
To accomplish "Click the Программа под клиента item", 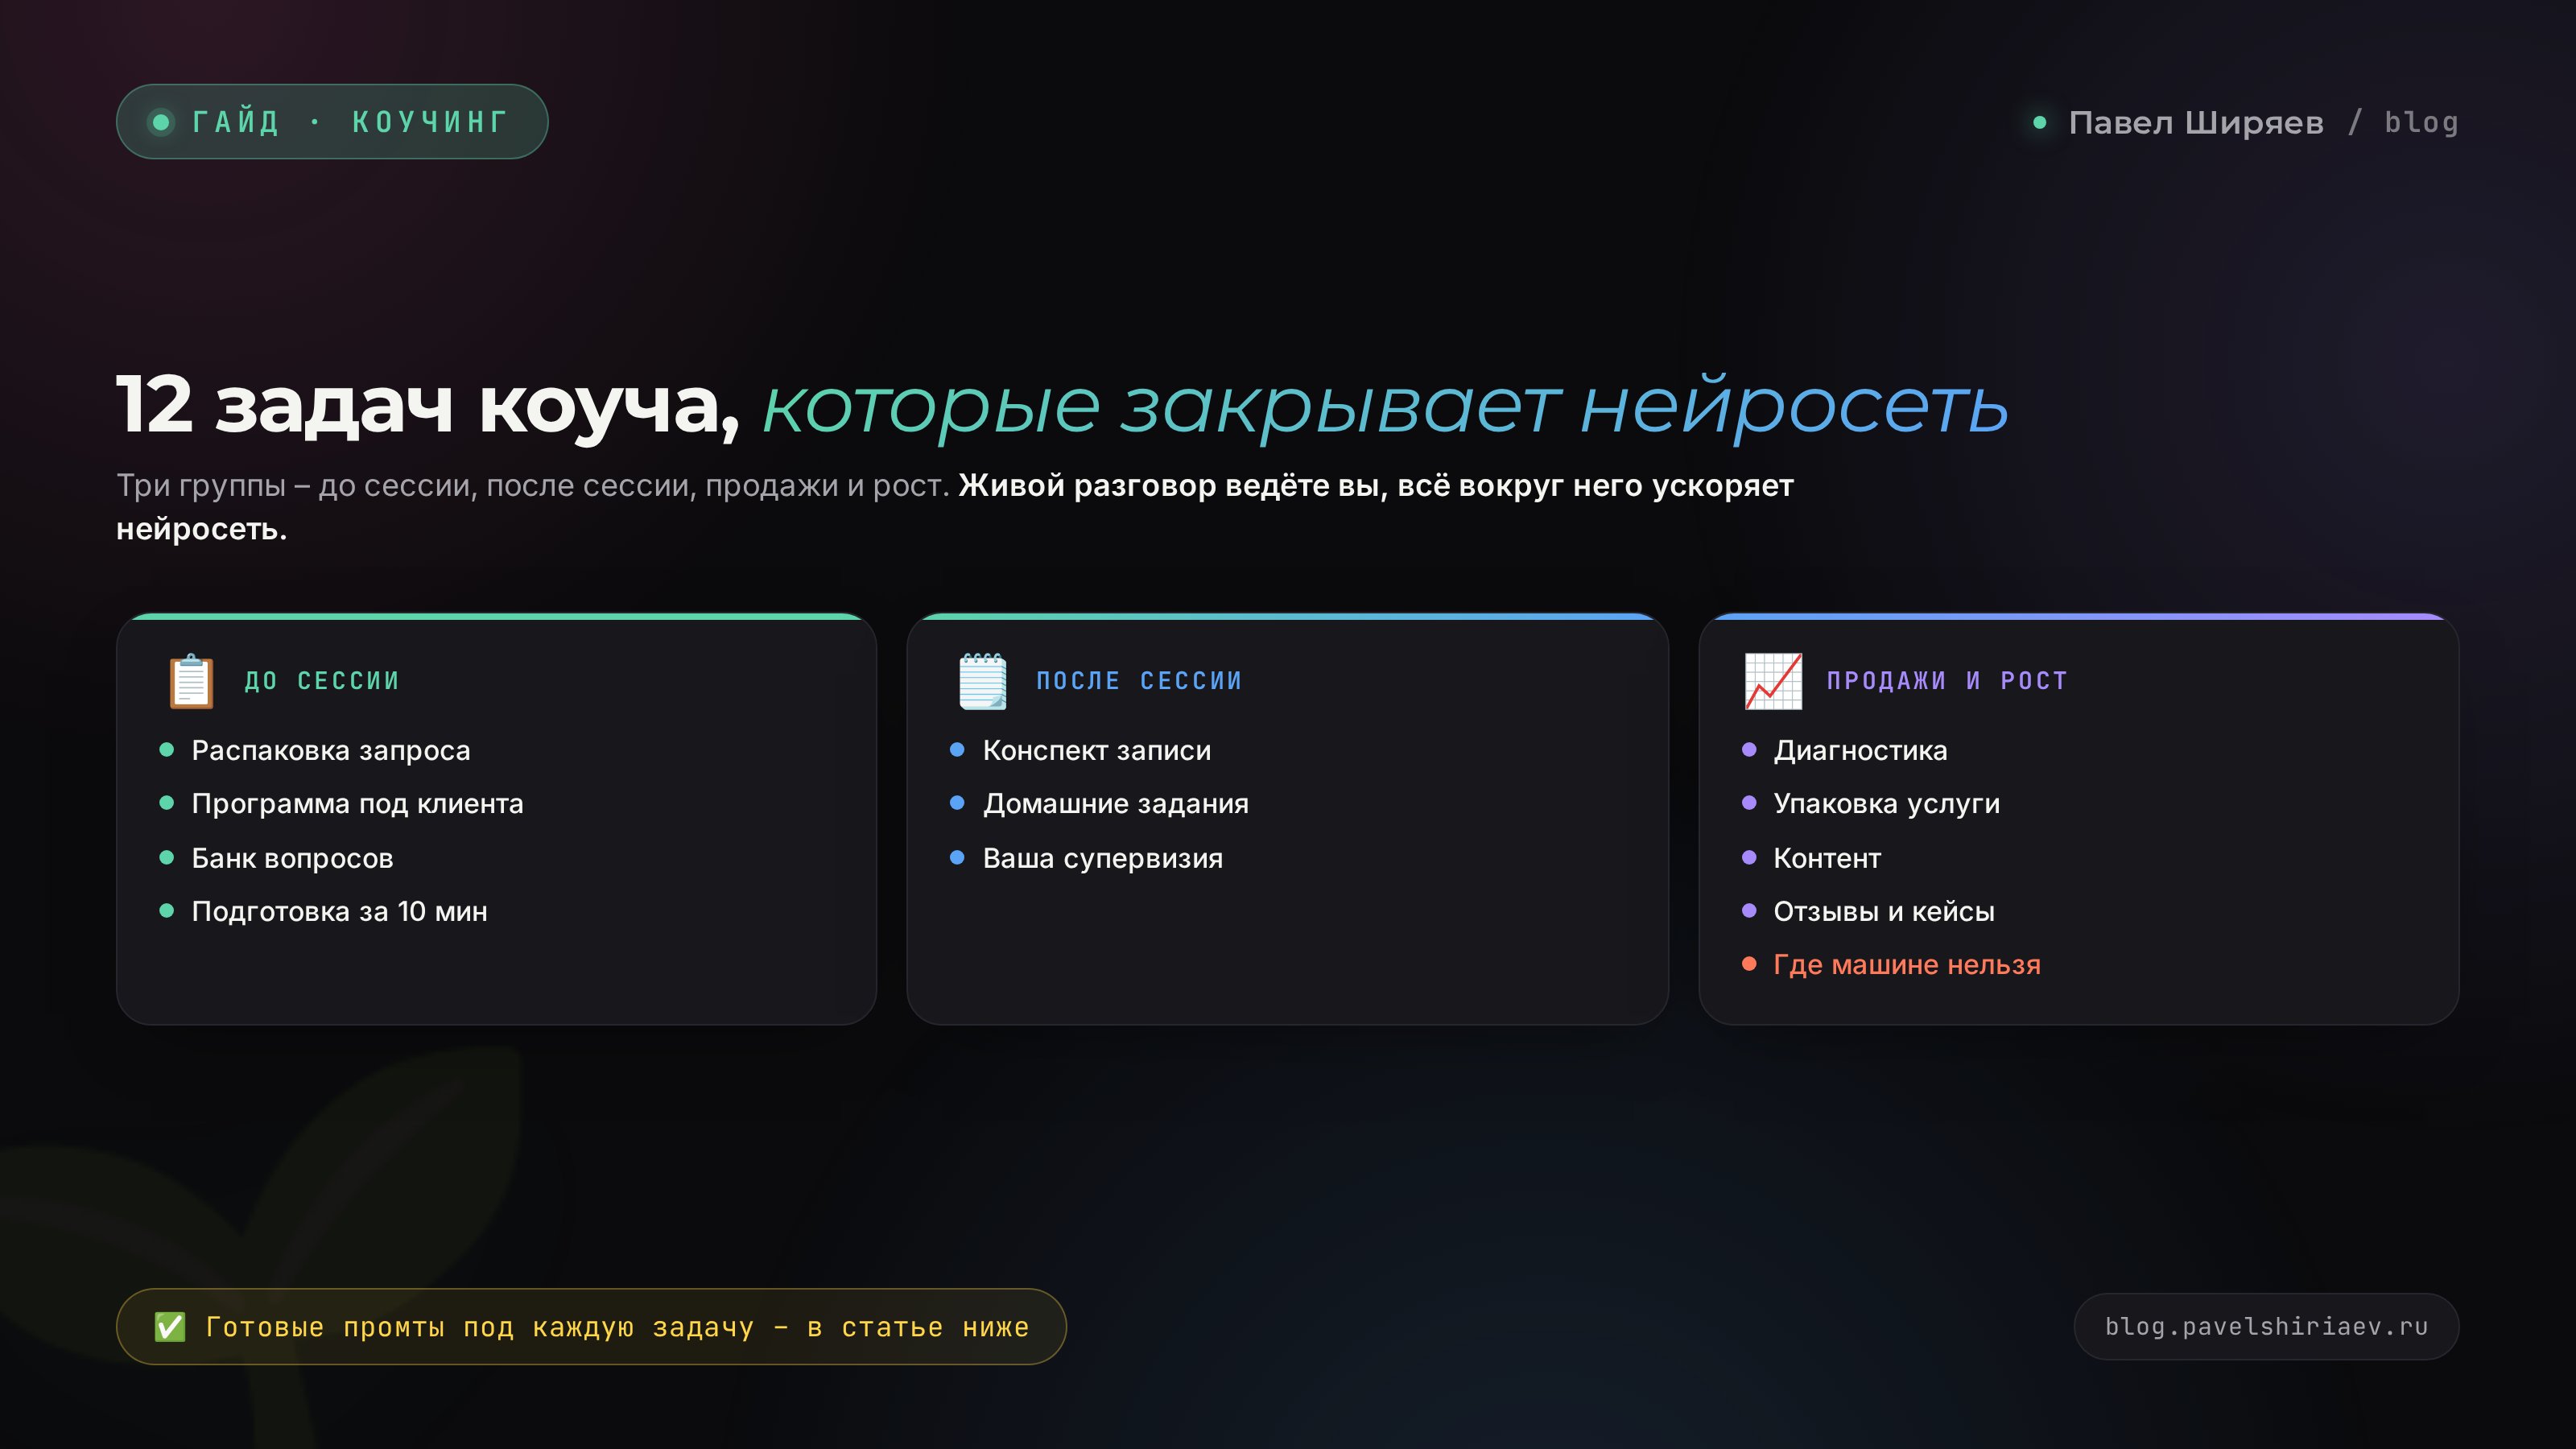I will 357,804.
